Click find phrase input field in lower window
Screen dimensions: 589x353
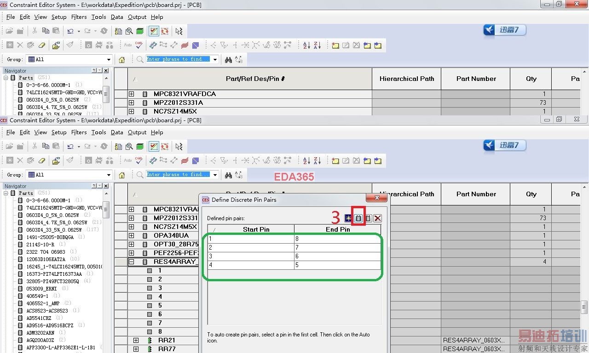point(178,175)
